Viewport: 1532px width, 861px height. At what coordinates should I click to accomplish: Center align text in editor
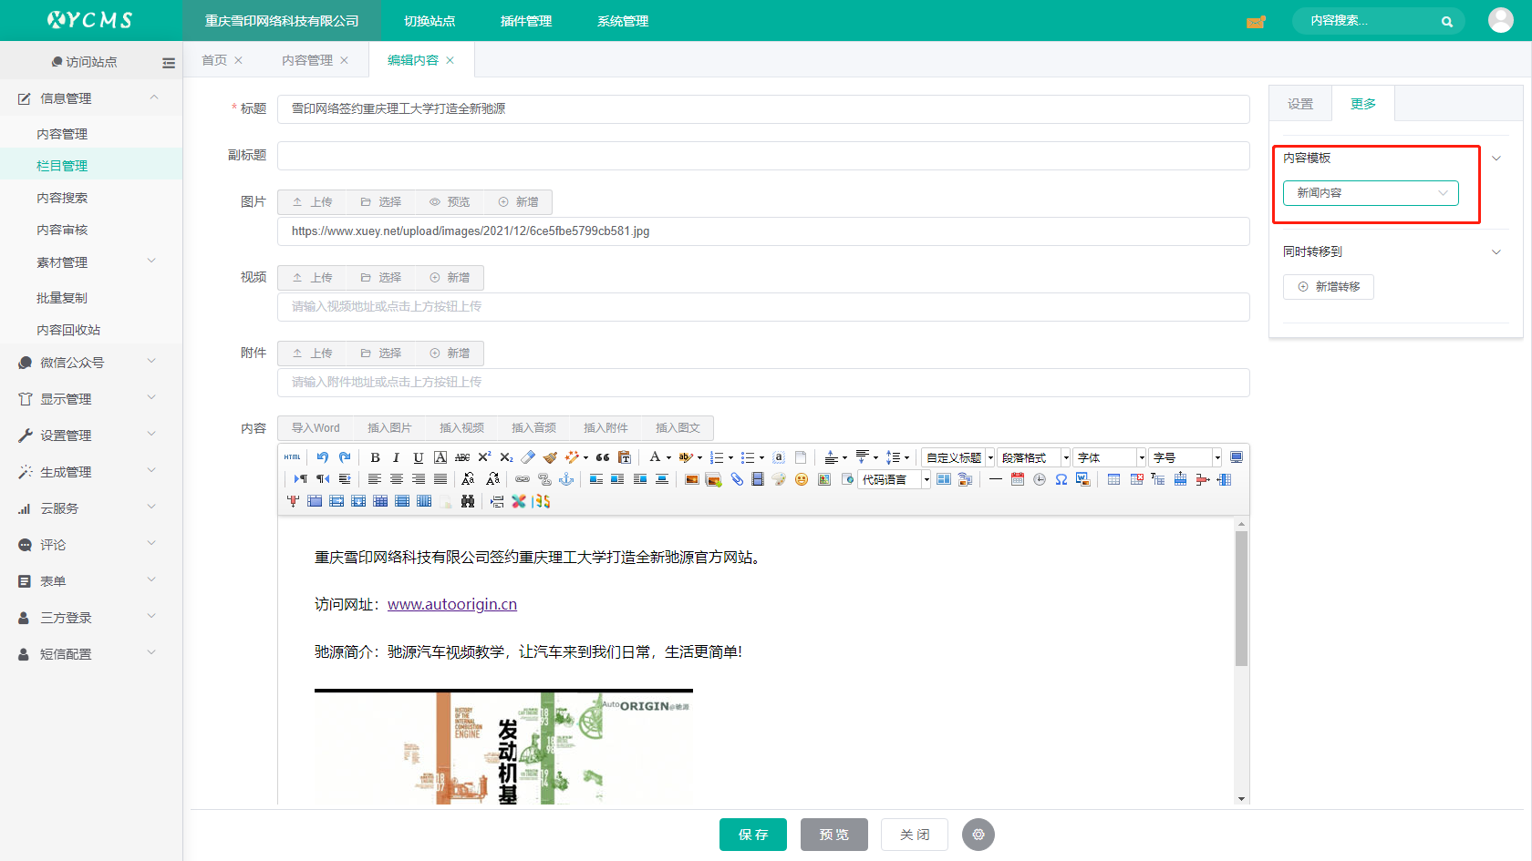point(397,479)
